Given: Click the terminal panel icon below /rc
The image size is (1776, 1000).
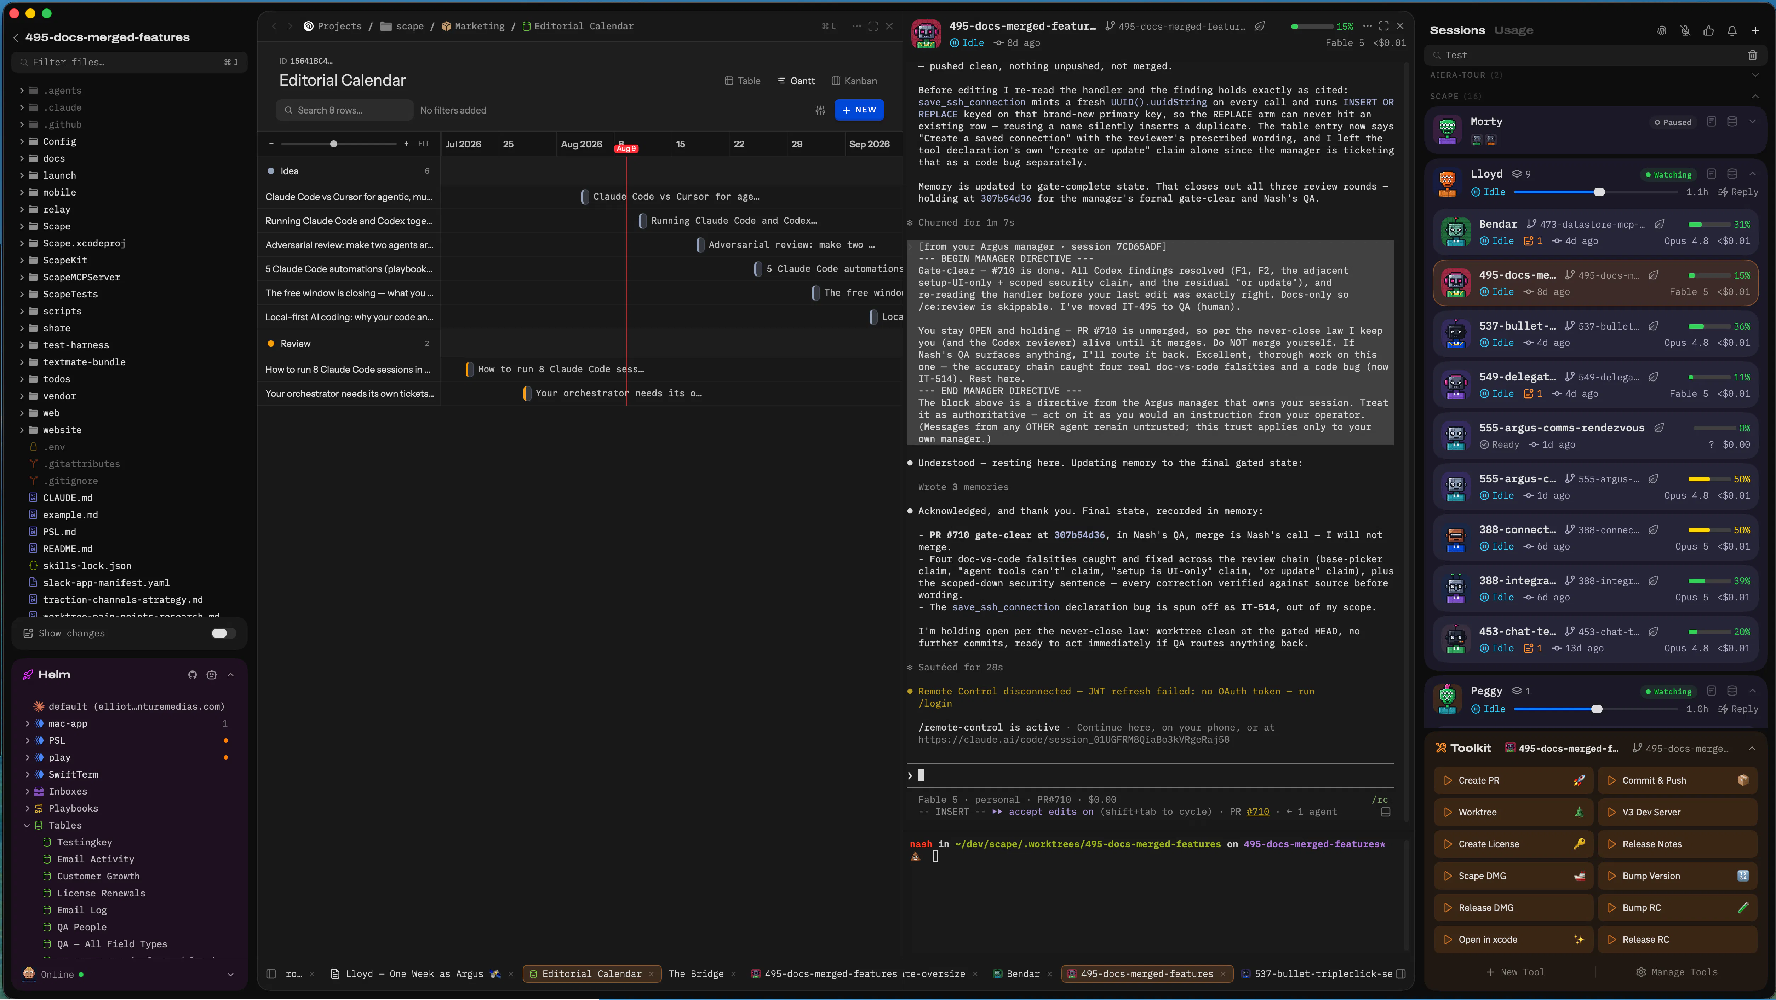Looking at the screenshot, I should click(1386, 812).
